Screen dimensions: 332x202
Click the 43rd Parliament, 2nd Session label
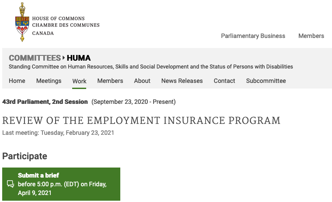pyautogui.click(x=45, y=102)
